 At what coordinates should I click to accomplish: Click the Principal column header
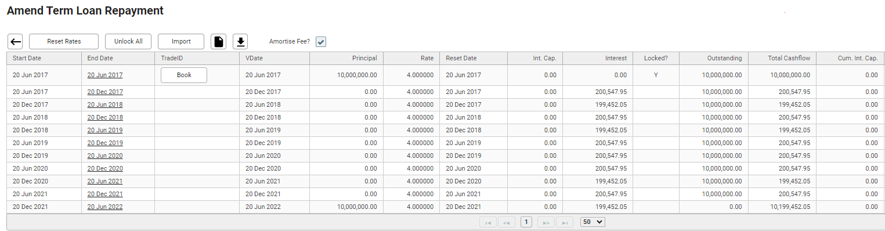[x=346, y=58]
